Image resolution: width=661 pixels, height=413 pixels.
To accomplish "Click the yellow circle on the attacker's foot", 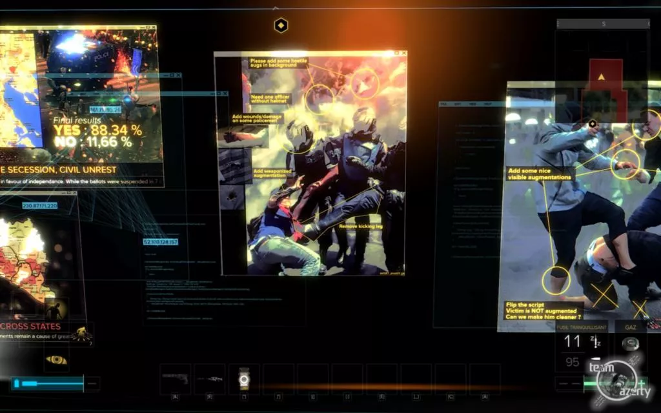I will click(556, 280).
